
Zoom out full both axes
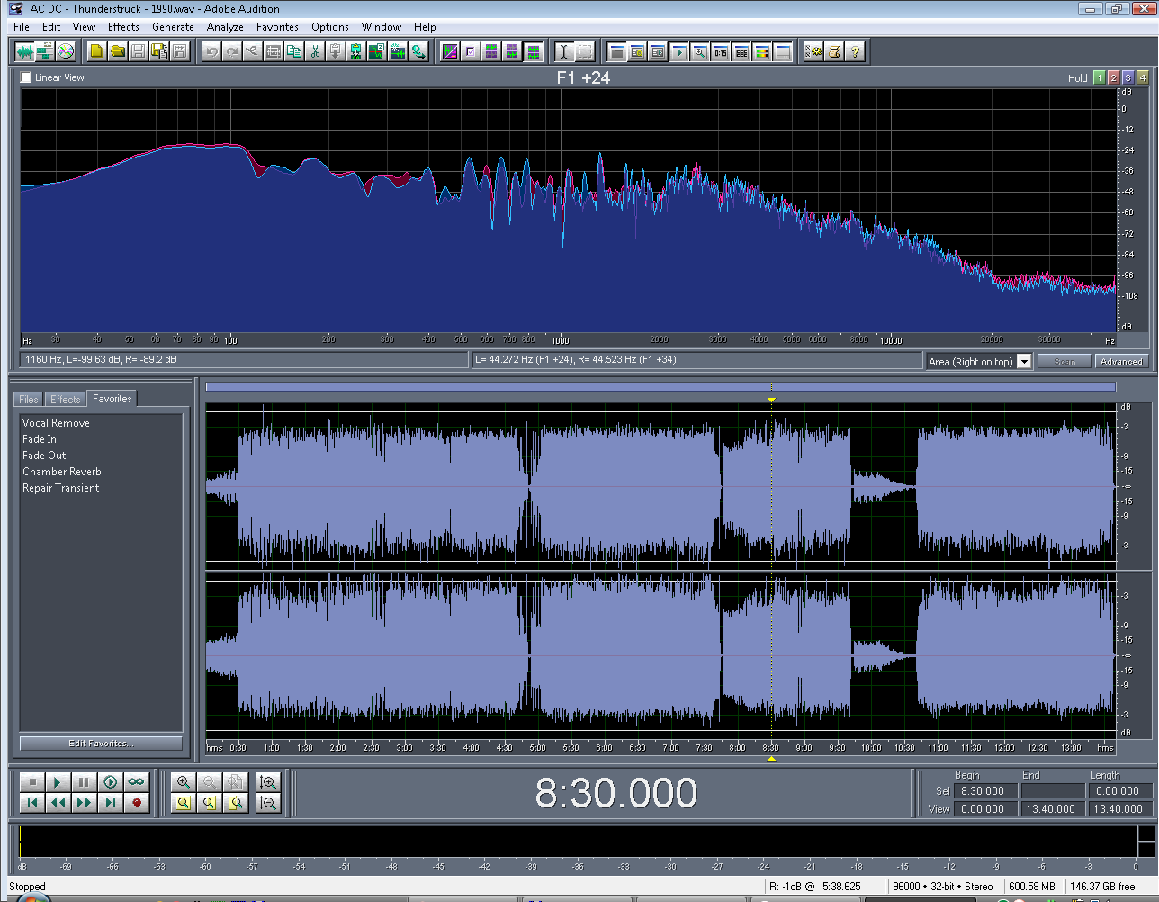tap(236, 782)
